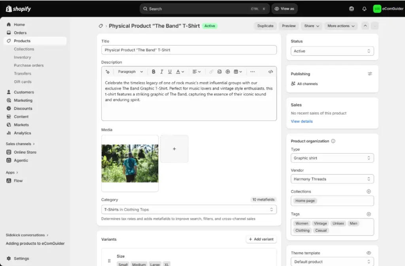Open the Type Graphic shirt dropdown

pyautogui.click(x=332, y=158)
